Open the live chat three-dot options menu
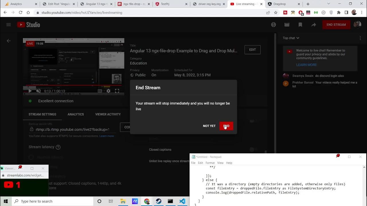 [x=360, y=38]
